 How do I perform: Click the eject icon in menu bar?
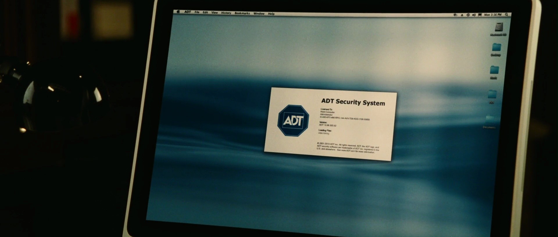pos(462,15)
